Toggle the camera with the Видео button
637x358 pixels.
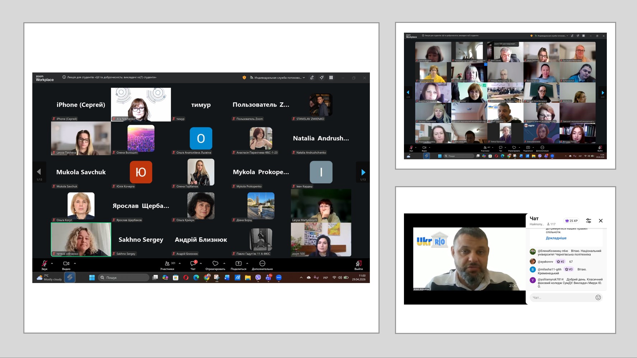[x=66, y=264]
